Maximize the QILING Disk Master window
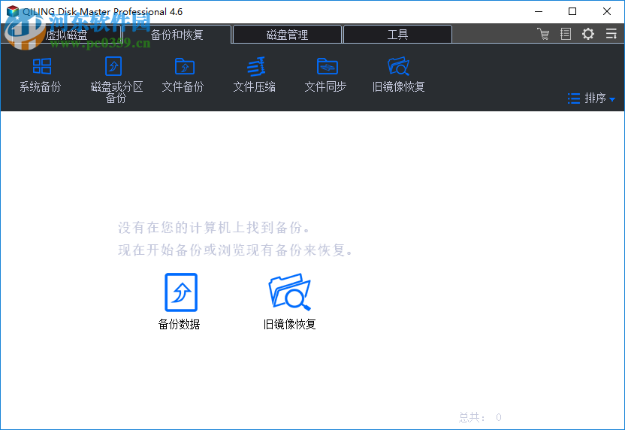This screenshot has height=430, width=625. (x=572, y=11)
